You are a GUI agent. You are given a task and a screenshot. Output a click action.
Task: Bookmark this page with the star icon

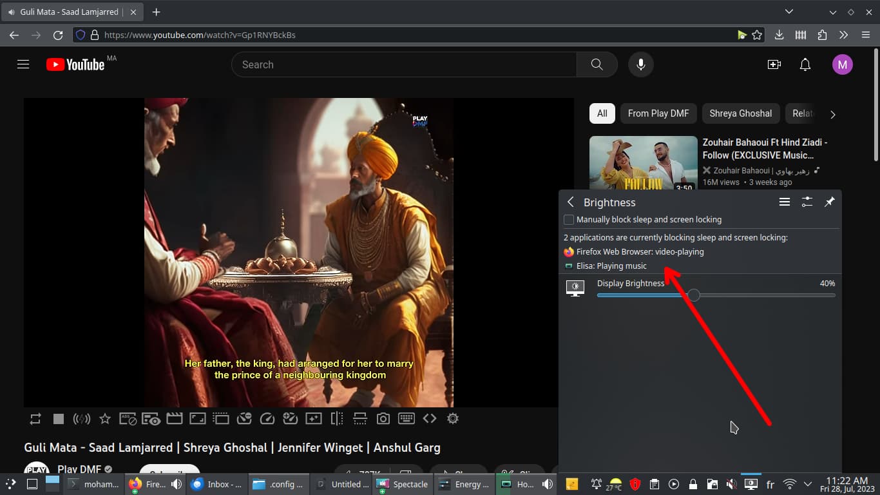758,35
